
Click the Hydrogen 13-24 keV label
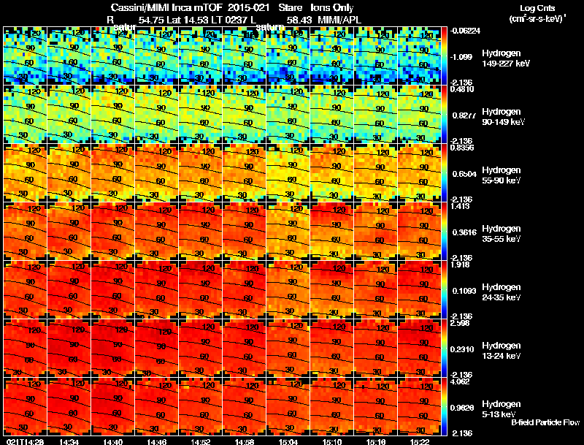pos(502,351)
